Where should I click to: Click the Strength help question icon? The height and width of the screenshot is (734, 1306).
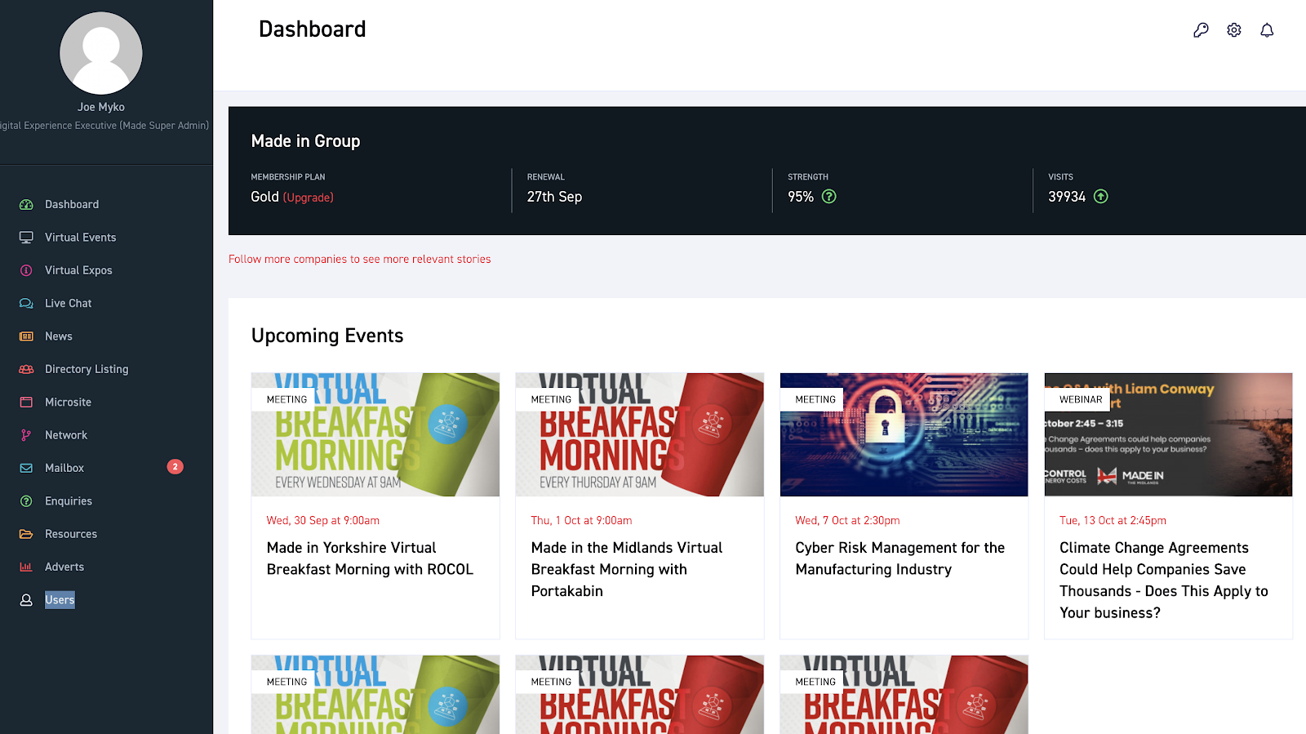(829, 197)
